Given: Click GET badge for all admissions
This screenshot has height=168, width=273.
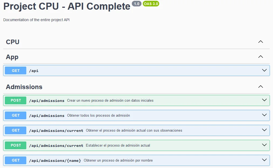Looking at the screenshot, I should click(x=16, y=115).
